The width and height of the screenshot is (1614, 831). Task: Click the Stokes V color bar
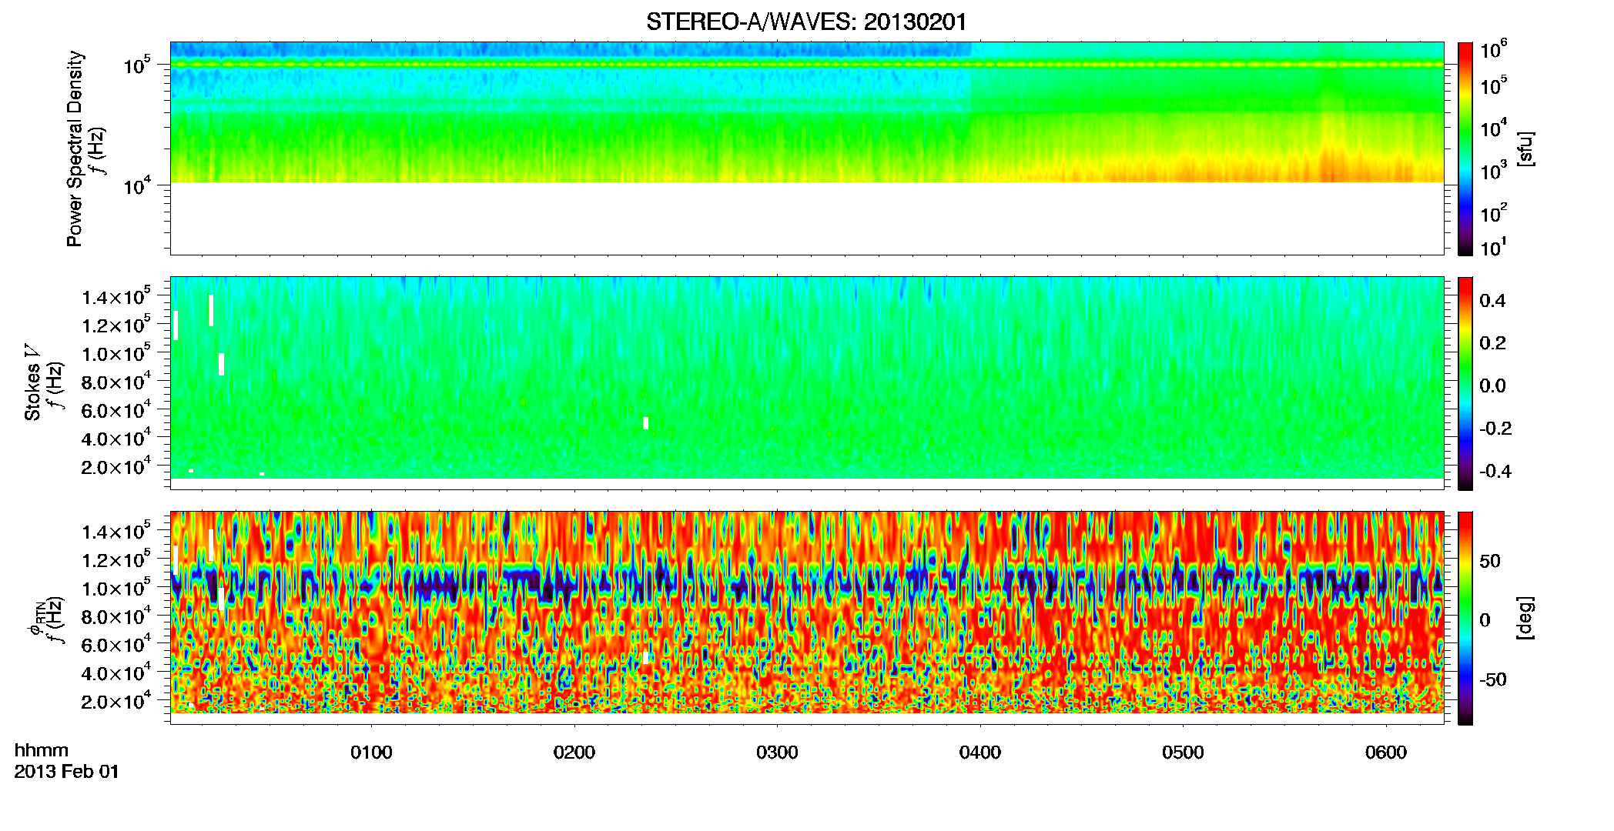pyautogui.click(x=1465, y=383)
